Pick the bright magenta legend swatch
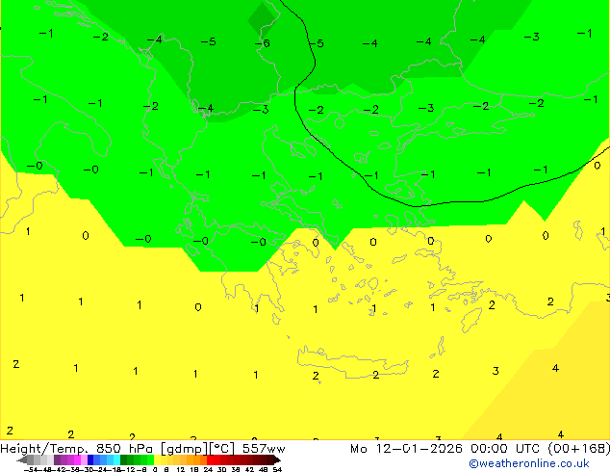Screen dimensions: 610x472 pyautogui.click(x=77, y=459)
